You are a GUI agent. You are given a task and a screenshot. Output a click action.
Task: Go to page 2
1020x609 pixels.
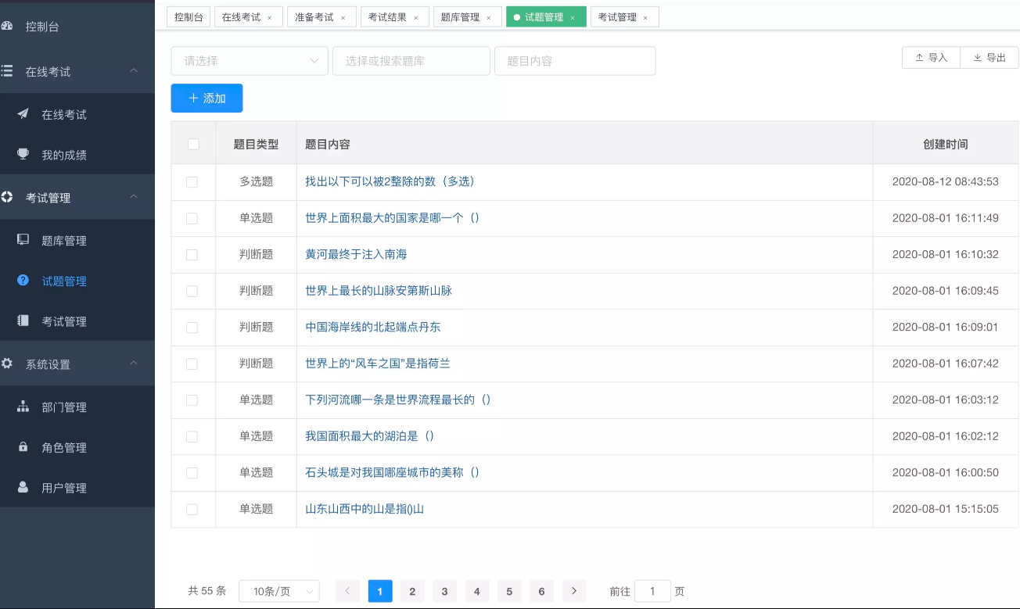(412, 591)
